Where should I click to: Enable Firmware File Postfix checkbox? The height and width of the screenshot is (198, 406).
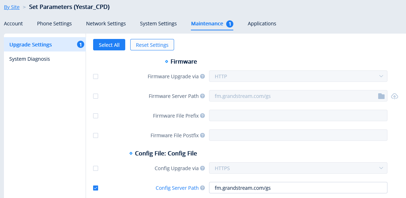point(96,135)
